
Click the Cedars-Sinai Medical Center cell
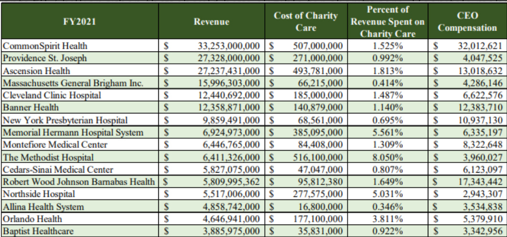[80, 169]
